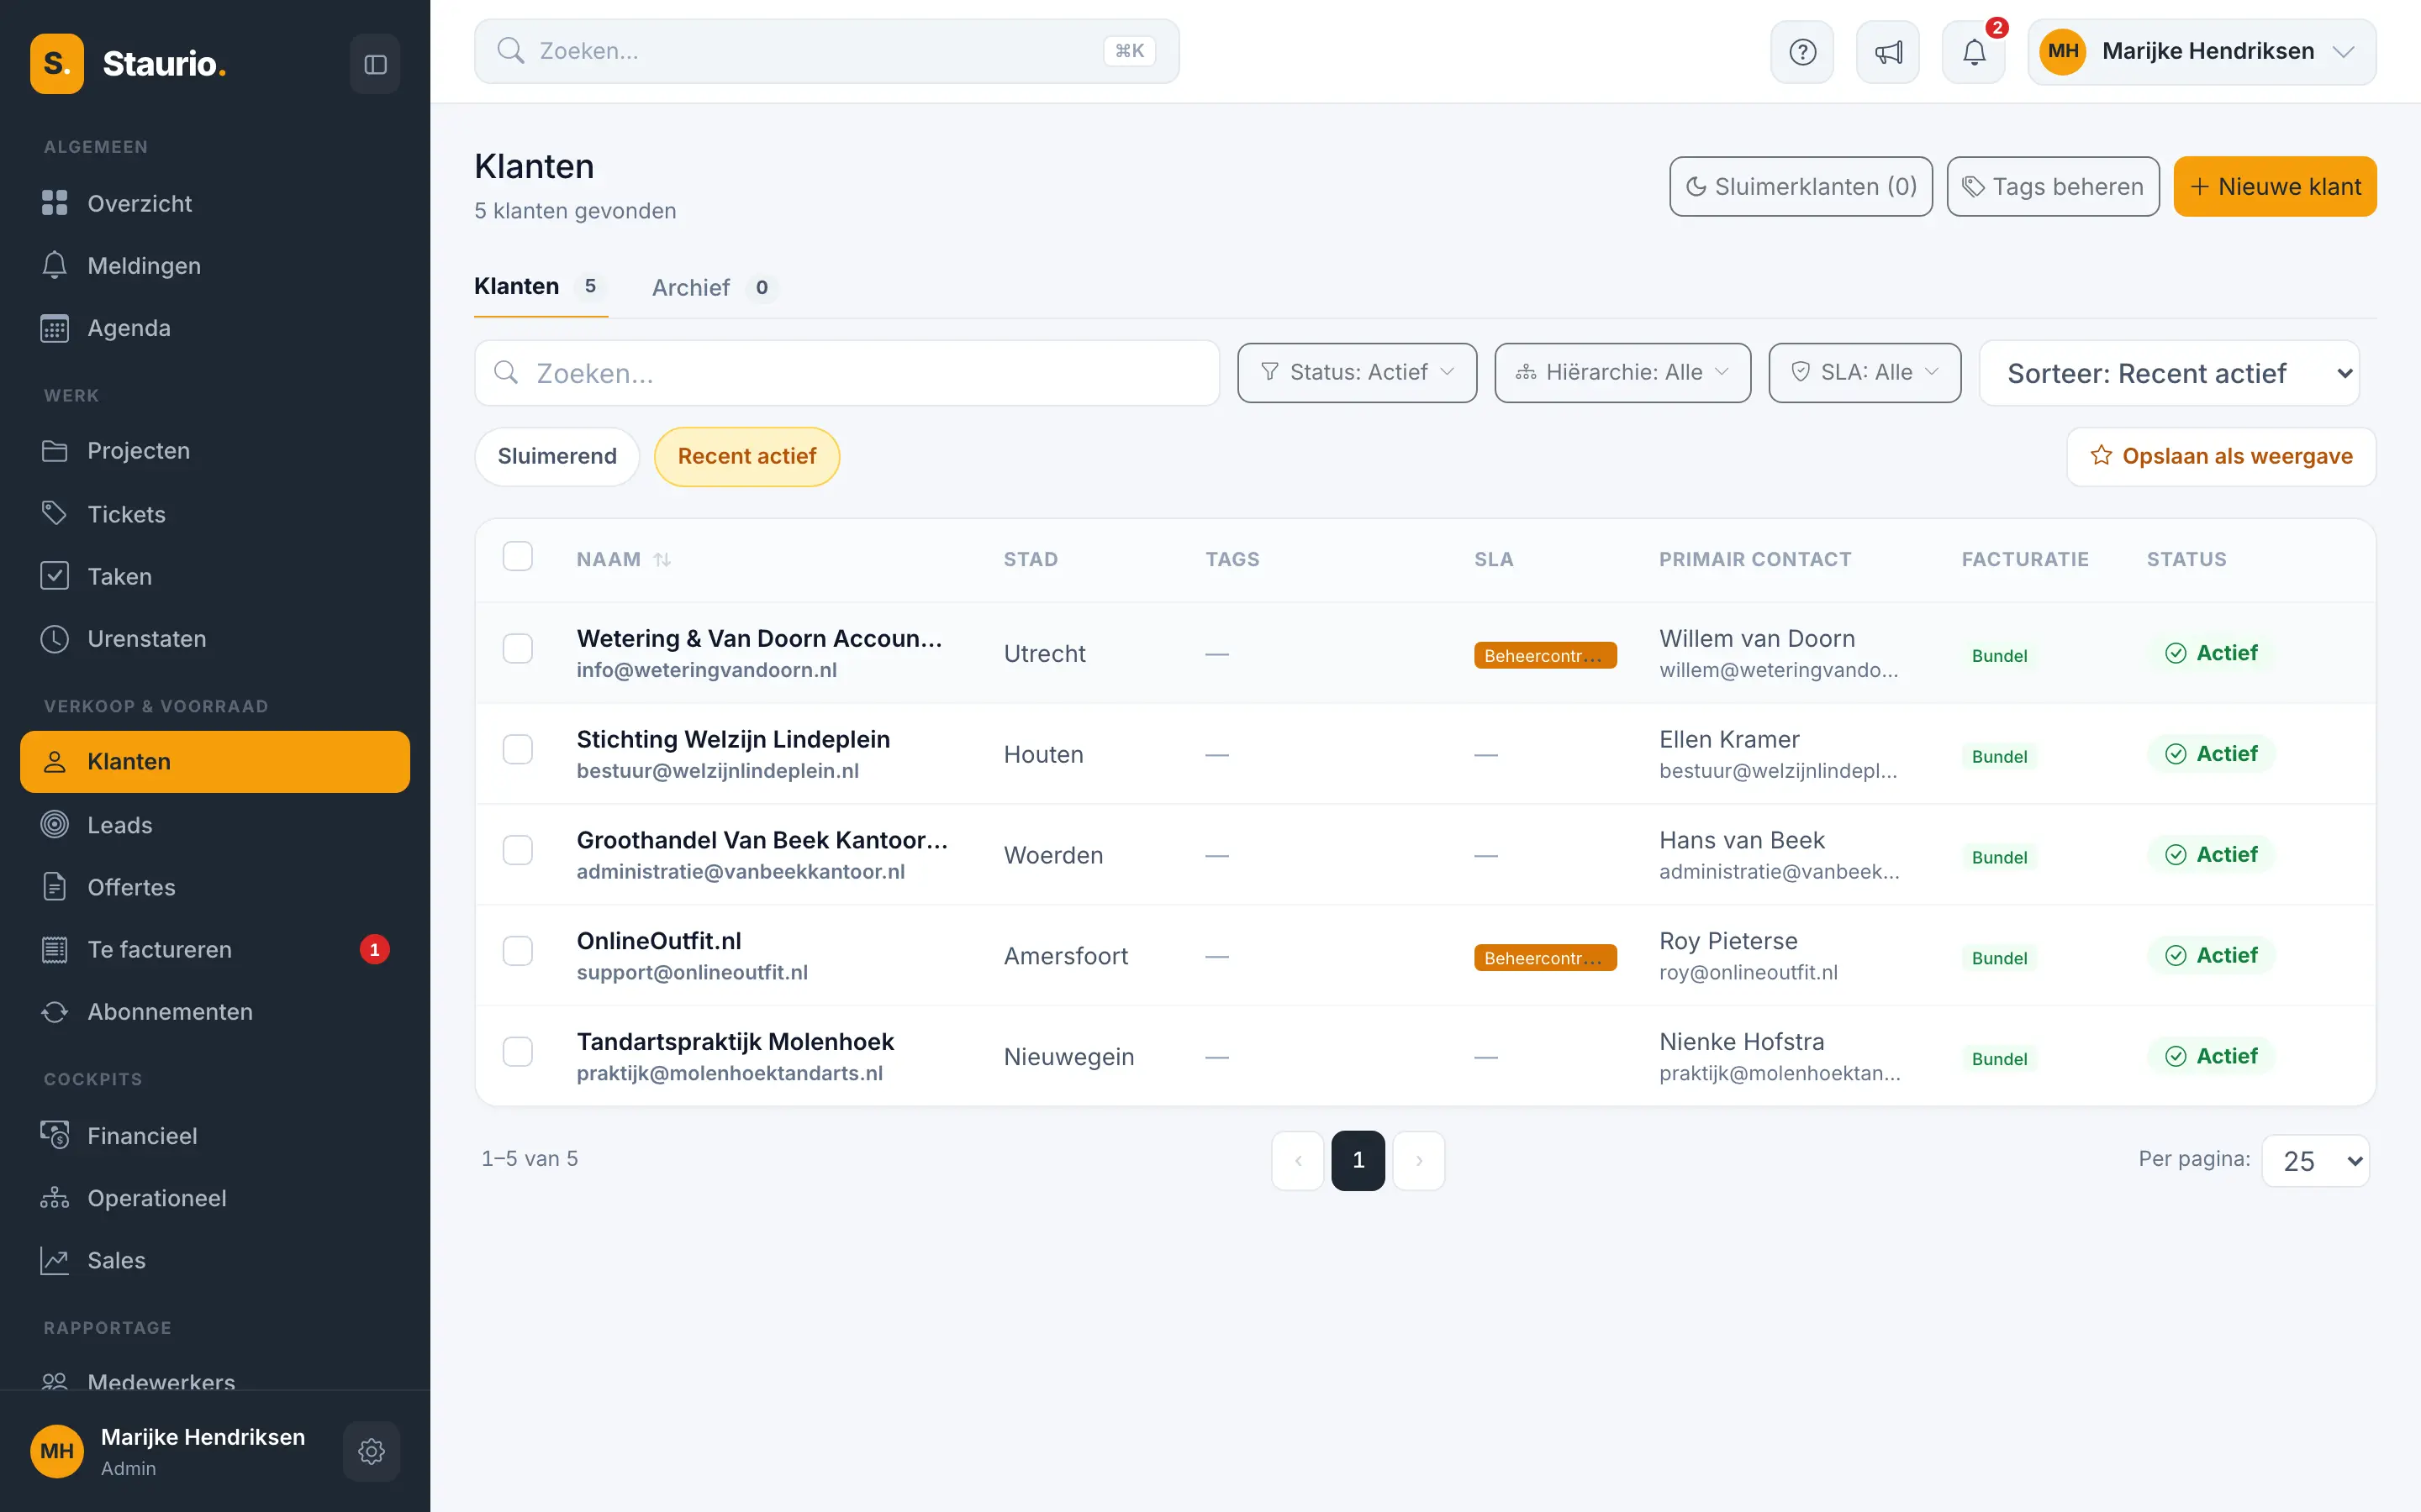Open Abonnementen in the sidebar
The height and width of the screenshot is (1512, 2421).
pyautogui.click(x=215, y=1012)
